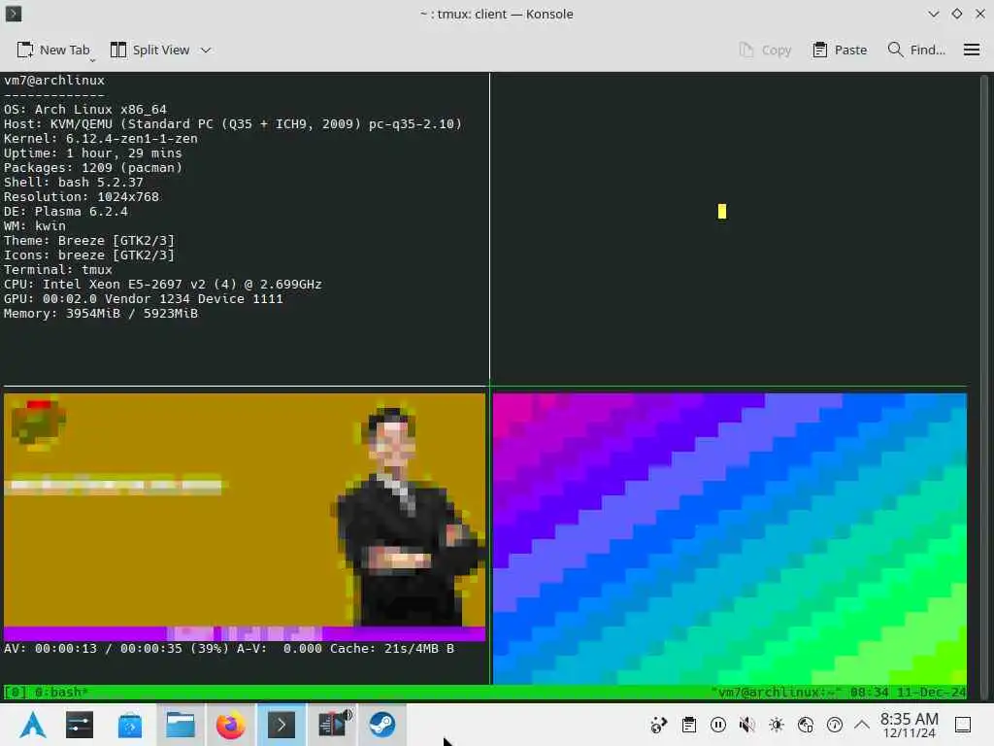Open the Konsole hamburger menu
The image size is (994, 746).
pos(971,50)
